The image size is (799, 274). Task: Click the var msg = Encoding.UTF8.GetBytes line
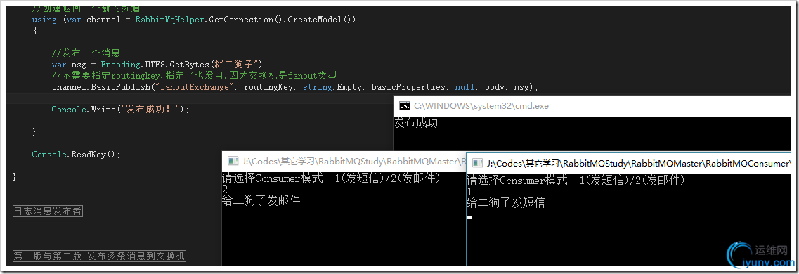[x=160, y=64]
